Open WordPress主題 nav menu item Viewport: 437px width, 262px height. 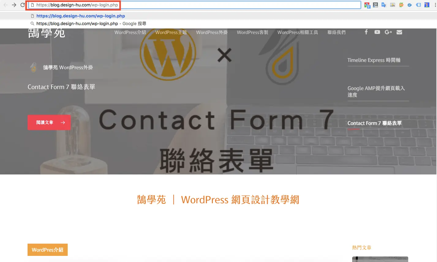pos(171,32)
